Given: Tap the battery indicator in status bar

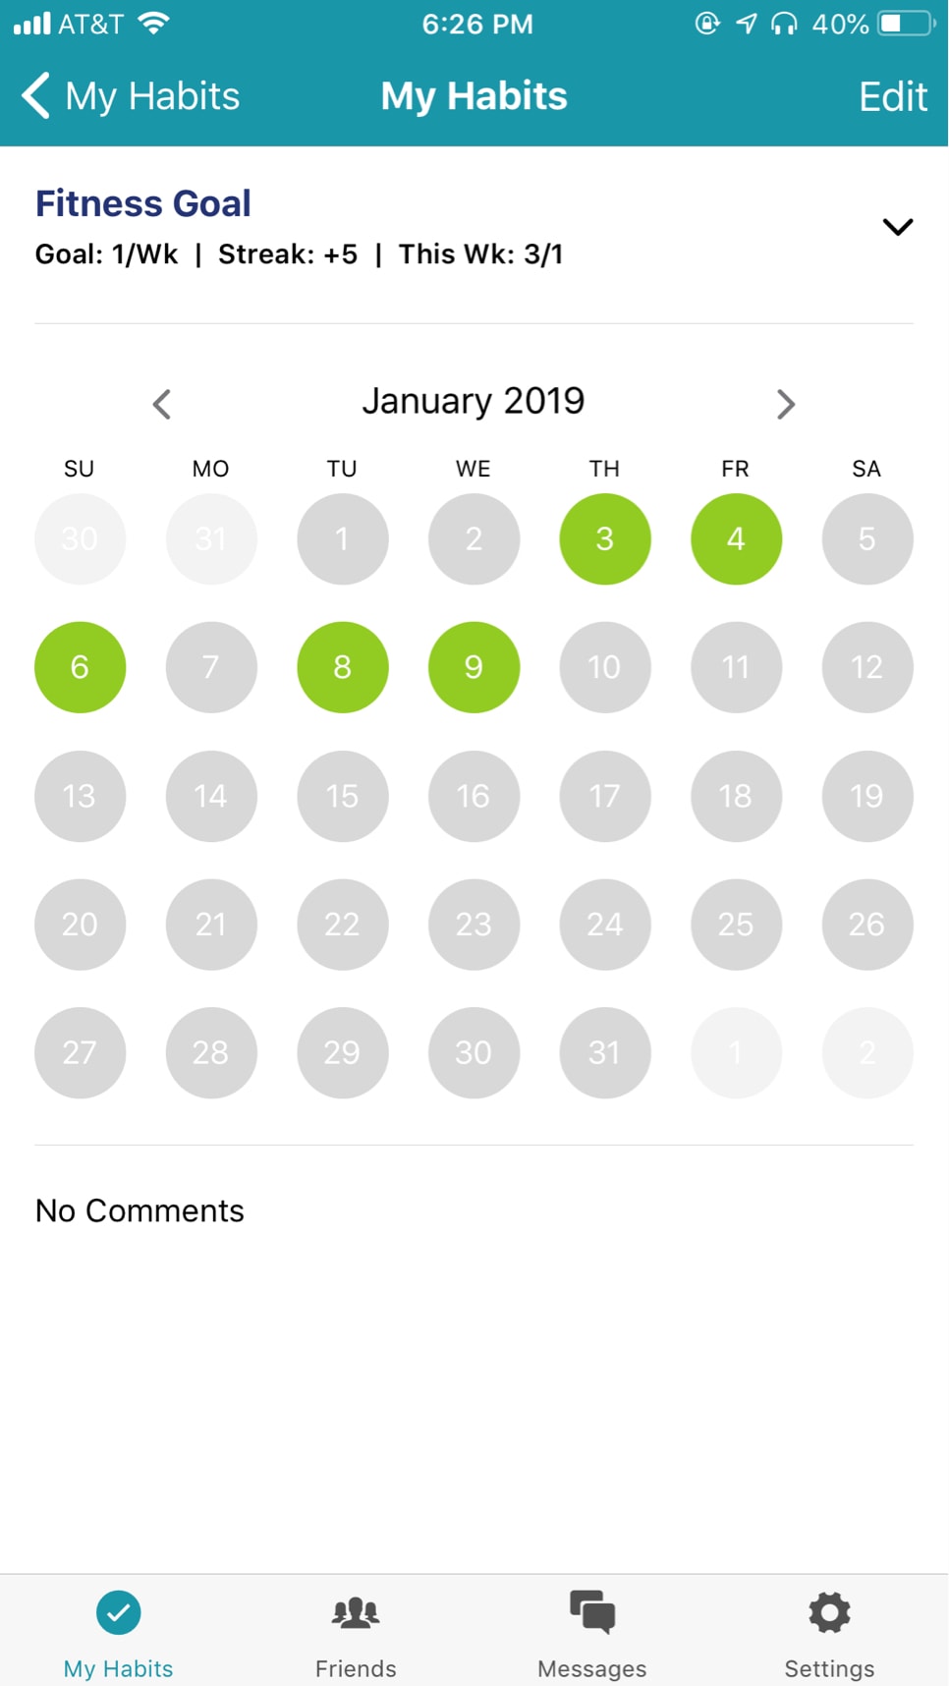Looking at the screenshot, I should click(x=907, y=24).
